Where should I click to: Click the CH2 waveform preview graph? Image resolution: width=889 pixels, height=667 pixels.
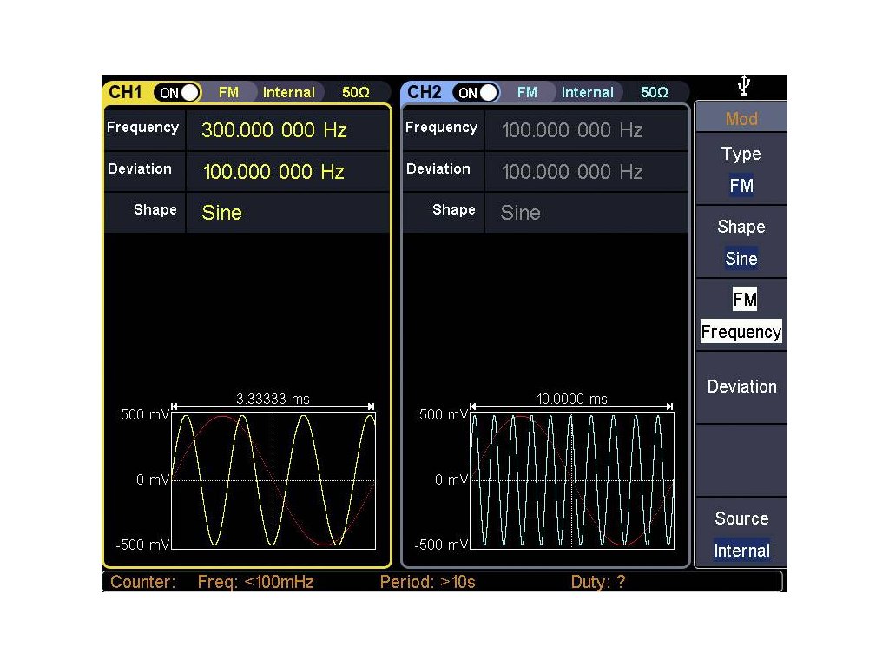(x=572, y=479)
